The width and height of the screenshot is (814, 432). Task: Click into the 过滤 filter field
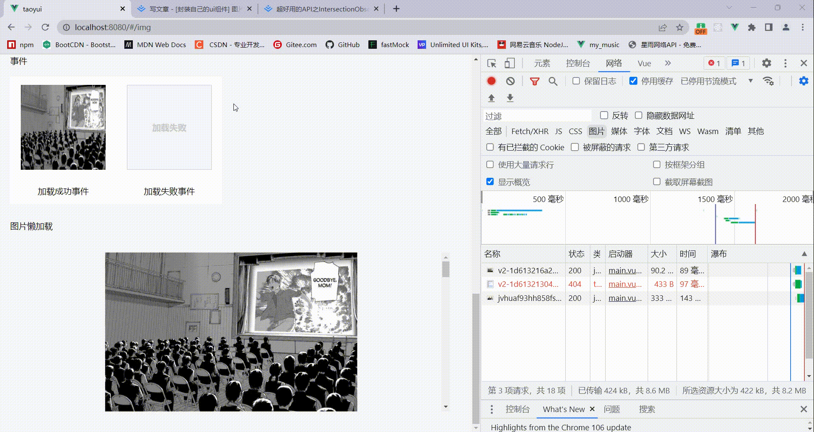(x=537, y=115)
